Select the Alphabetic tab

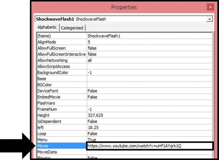[x=47, y=27]
